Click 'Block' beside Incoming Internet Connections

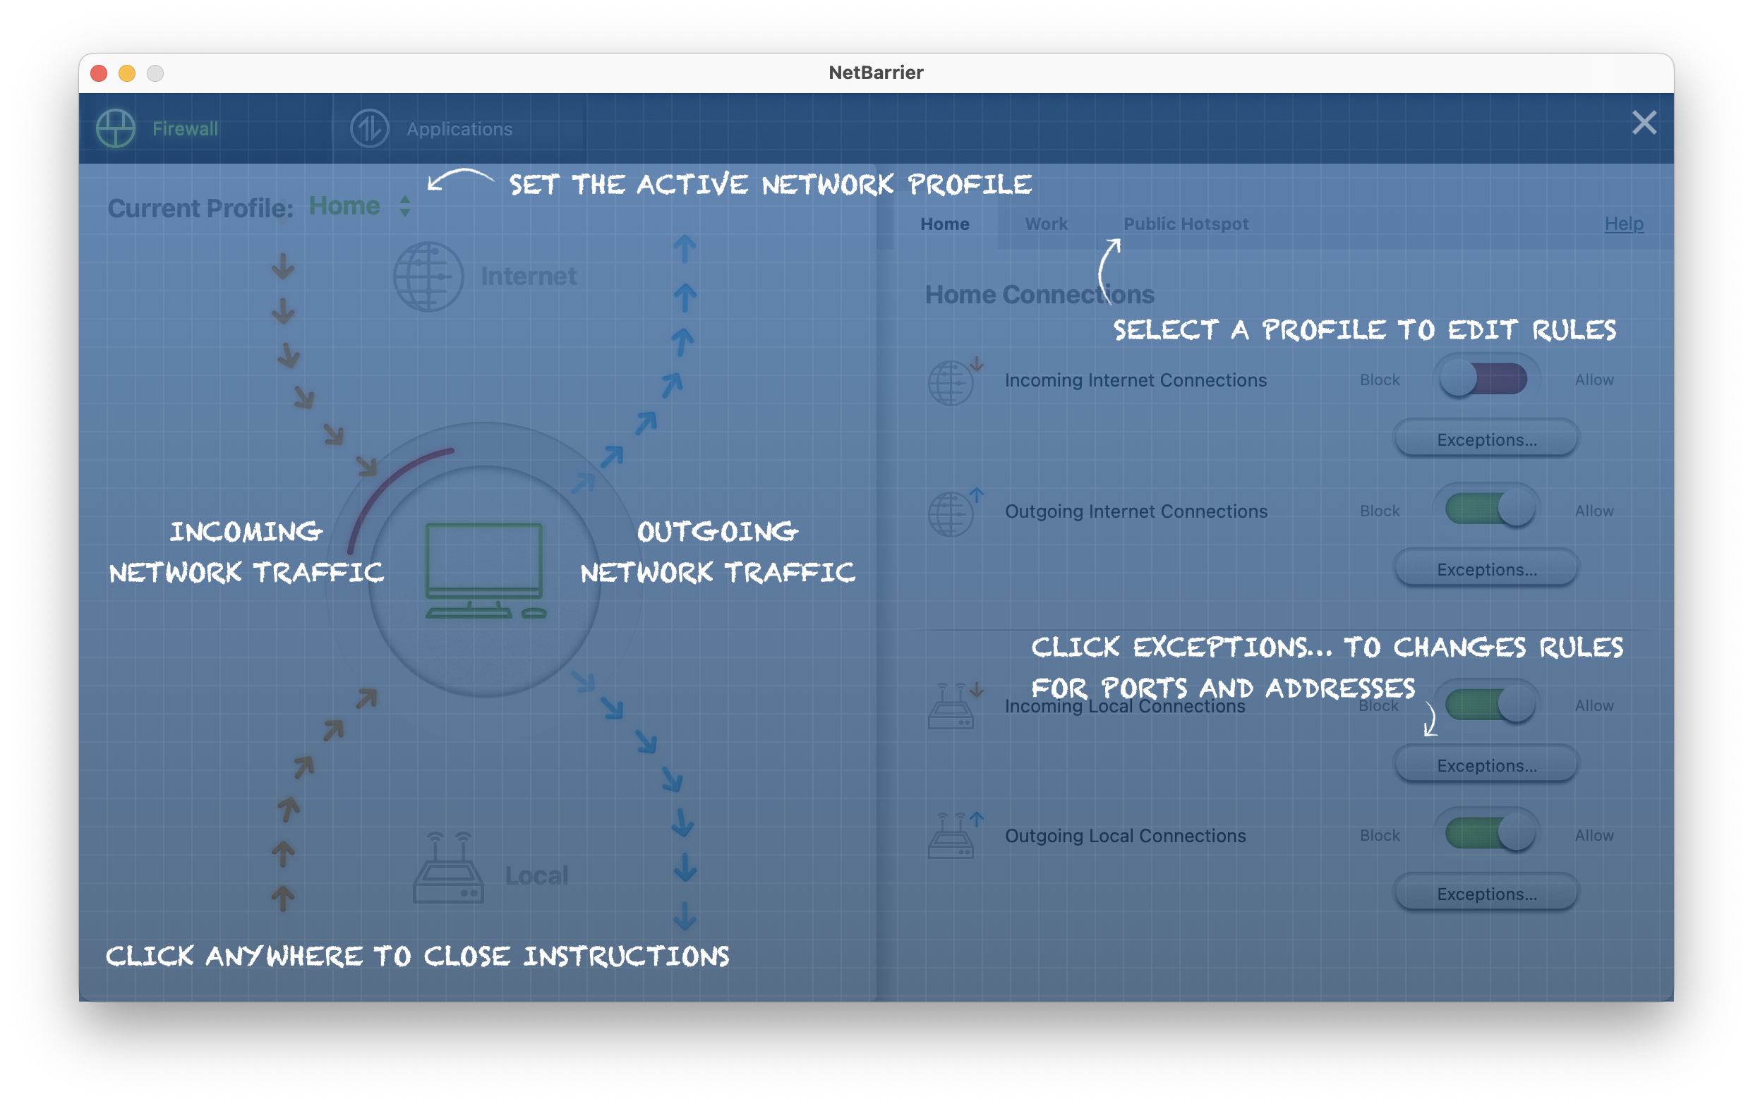[1379, 379]
